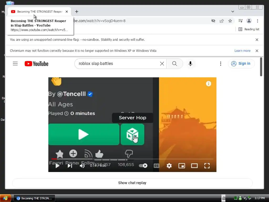The image size is (269, 202).
Task: Mute the video volume
Action: click(x=82, y=166)
